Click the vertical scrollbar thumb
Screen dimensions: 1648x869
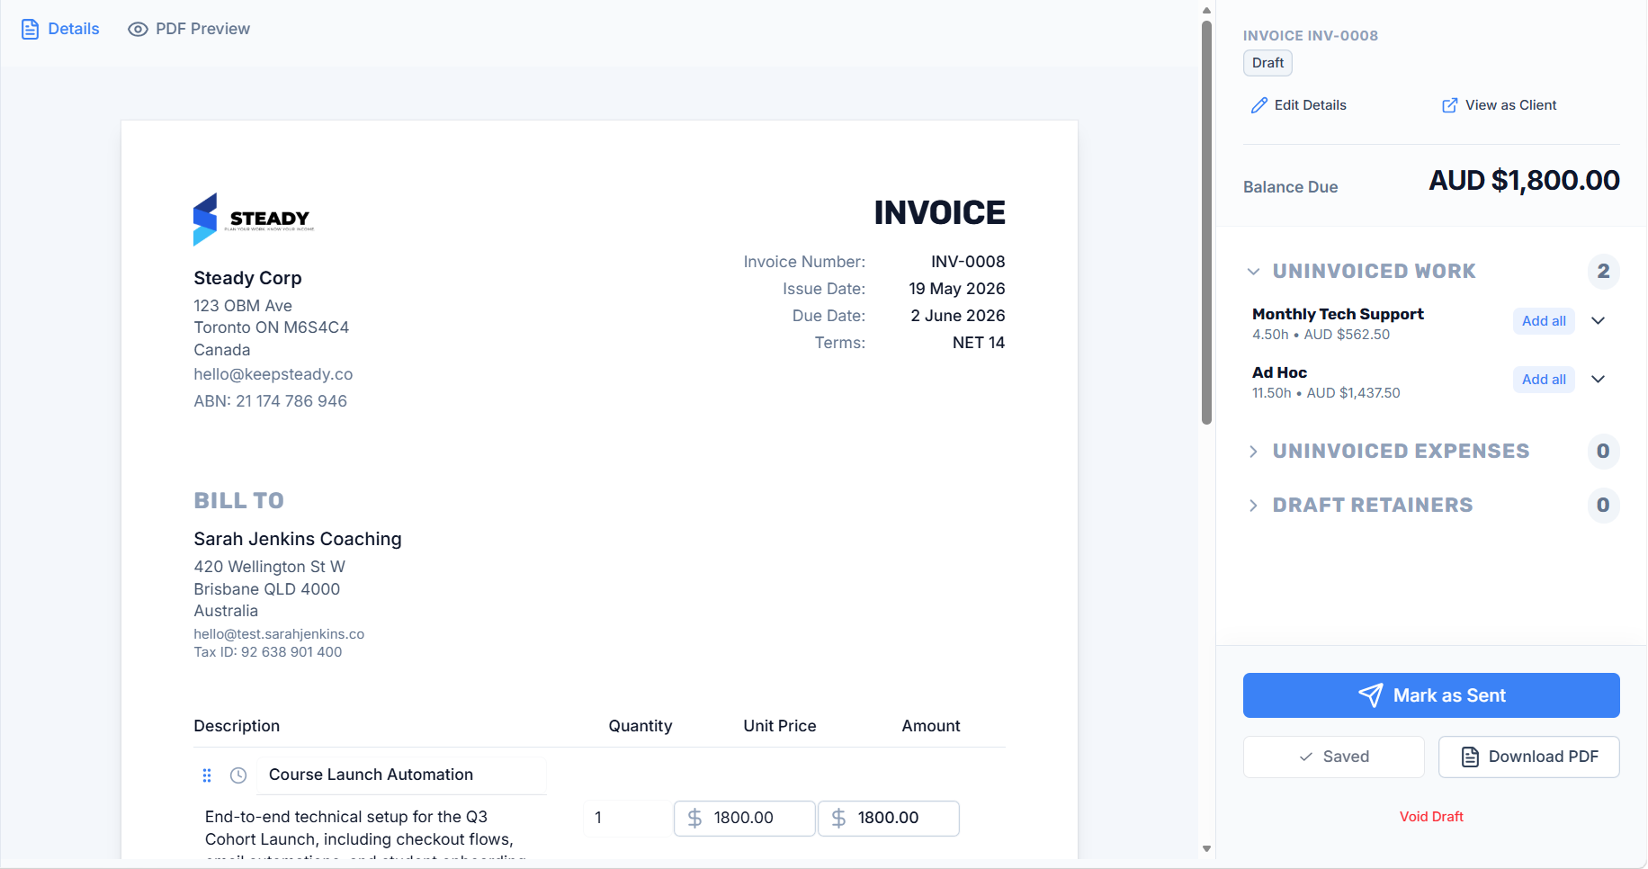click(1206, 222)
